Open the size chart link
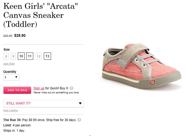 [9, 64]
